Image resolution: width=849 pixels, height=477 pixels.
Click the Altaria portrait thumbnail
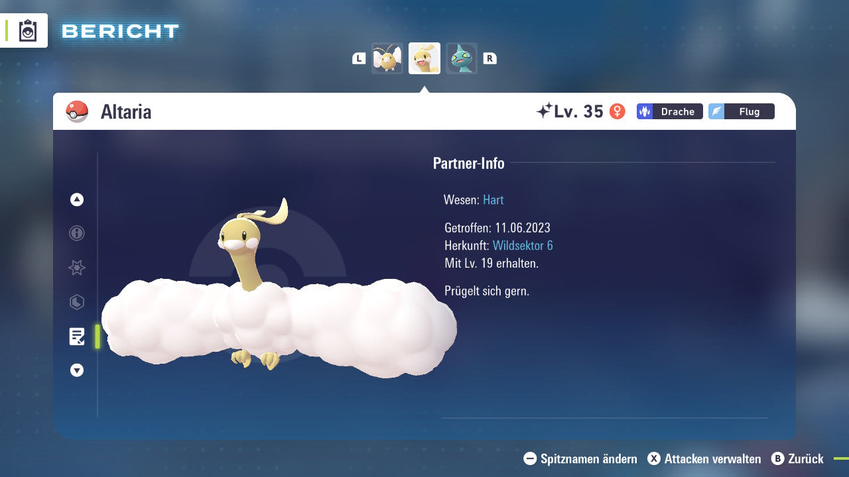click(x=424, y=58)
